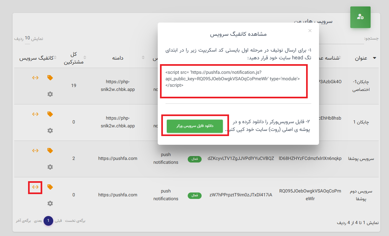The width and height of the screenshot is (389, 236).
Task: Click key zW7hPPrpztT9im0zJTxDl417iA
Action: (241, 195)
